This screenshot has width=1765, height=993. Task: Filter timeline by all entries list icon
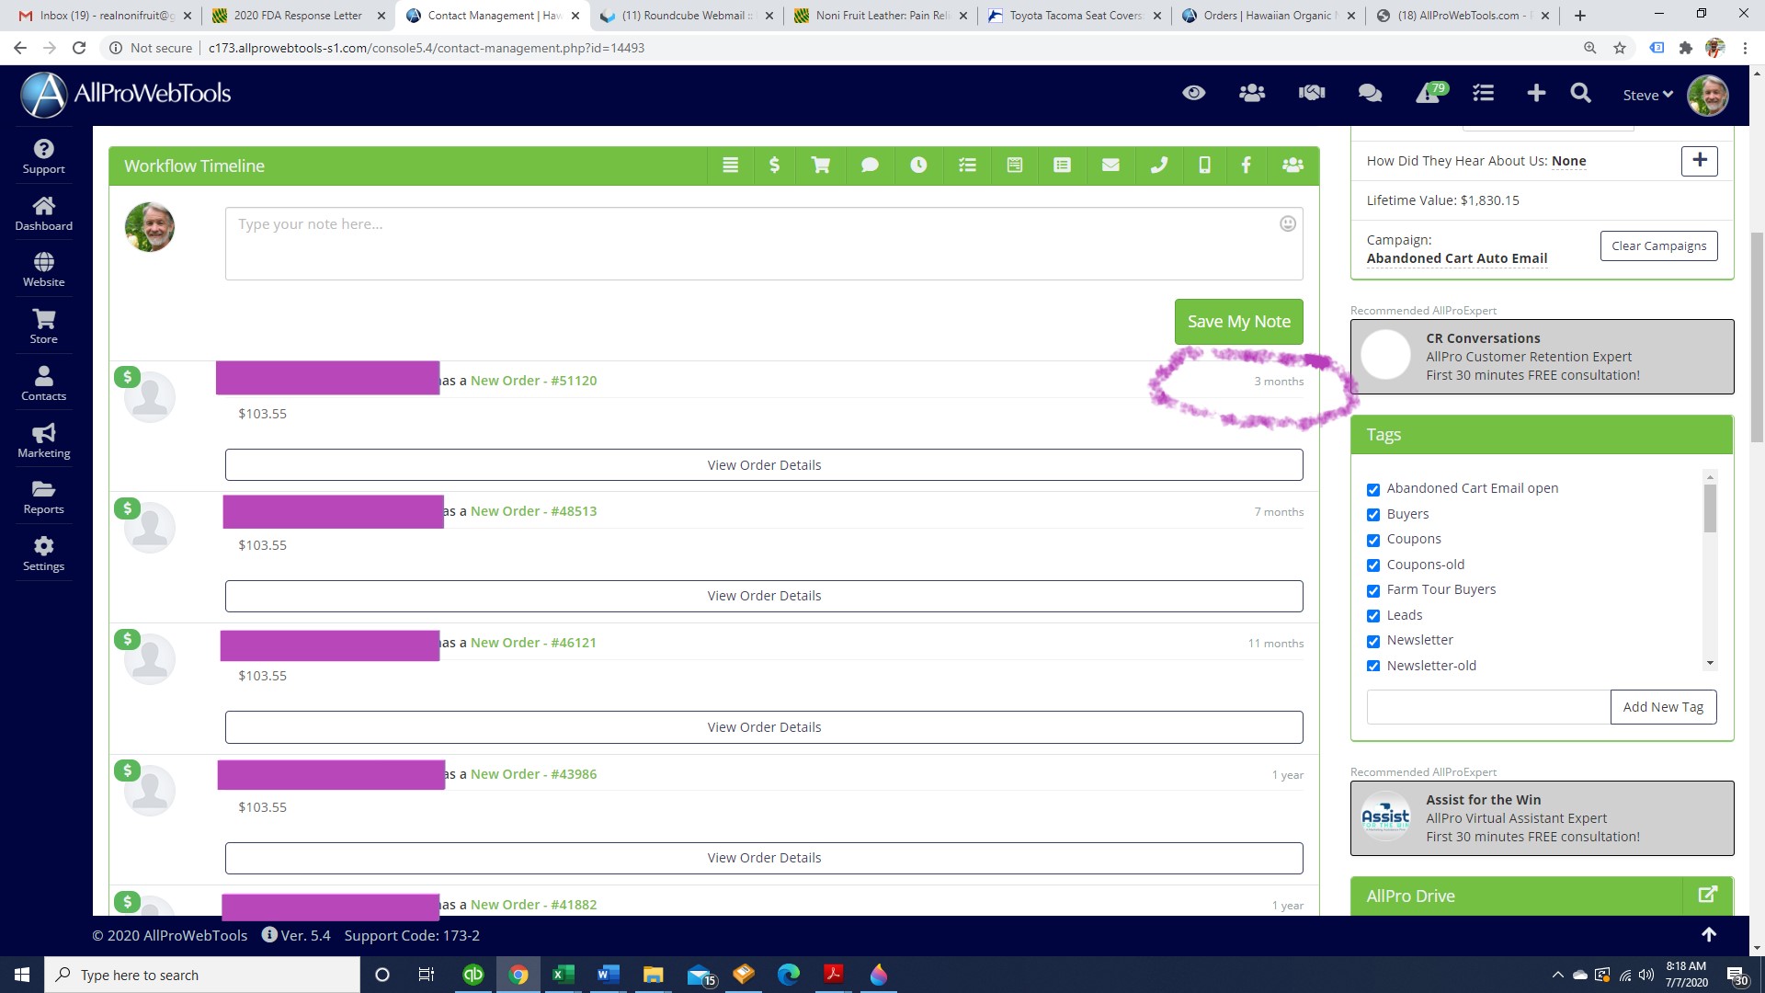coord(730,165)
